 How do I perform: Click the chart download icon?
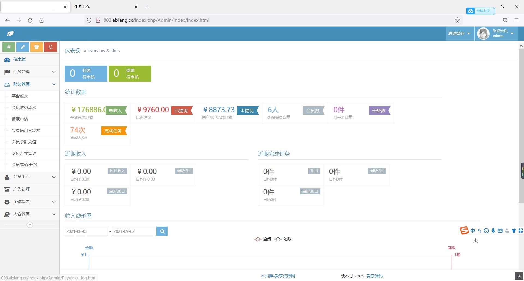475,241
